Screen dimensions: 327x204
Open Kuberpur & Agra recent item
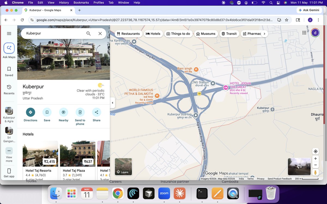(x=9, y=115)
